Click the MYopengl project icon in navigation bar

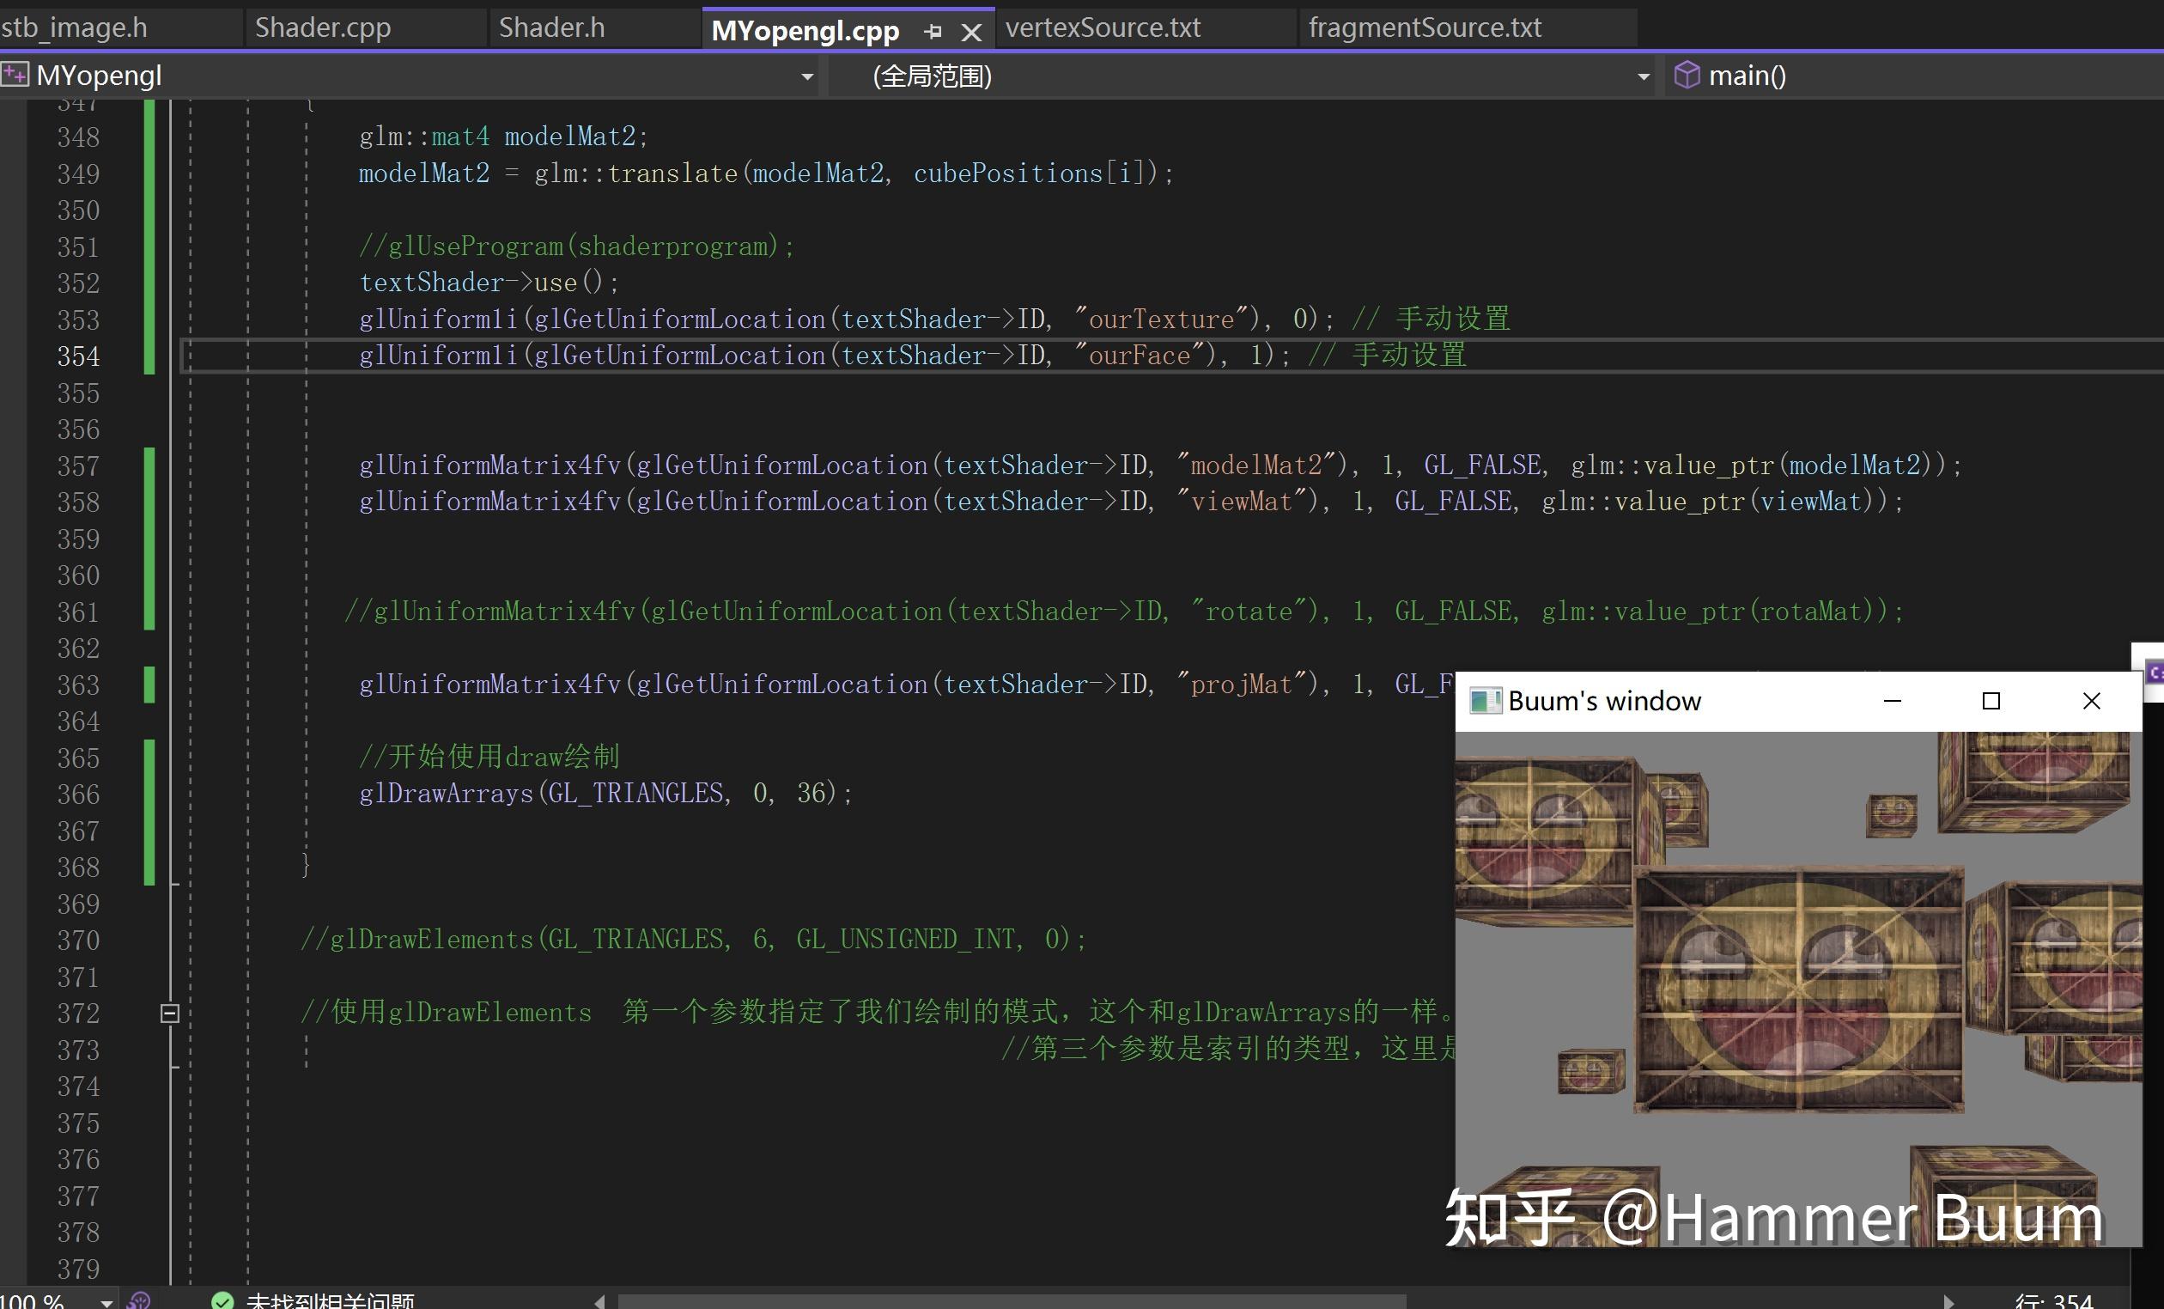14,76
